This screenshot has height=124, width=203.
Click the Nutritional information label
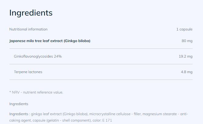(x=28, y=29)
